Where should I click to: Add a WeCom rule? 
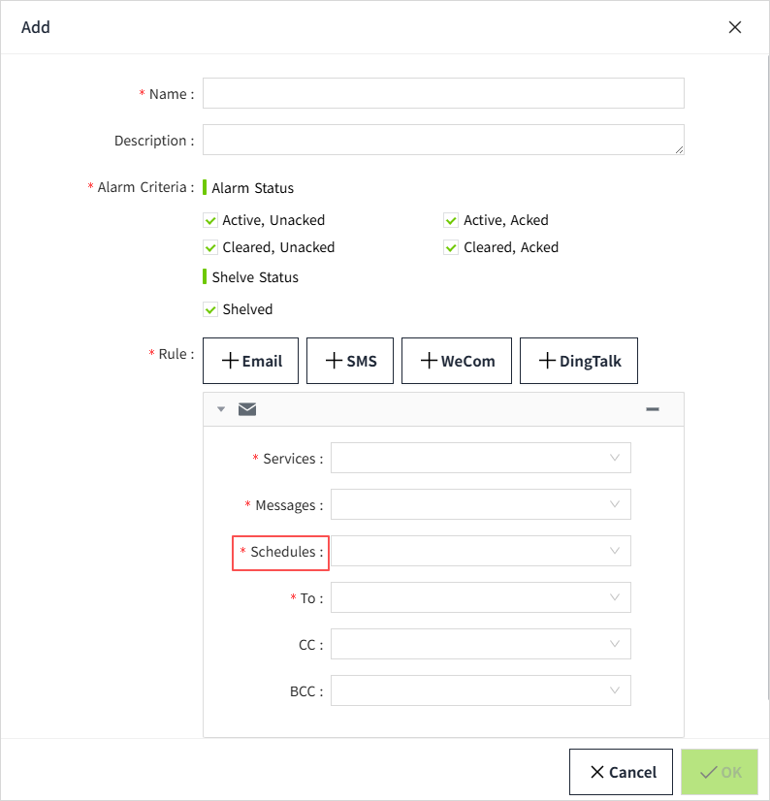pos(457,361)
